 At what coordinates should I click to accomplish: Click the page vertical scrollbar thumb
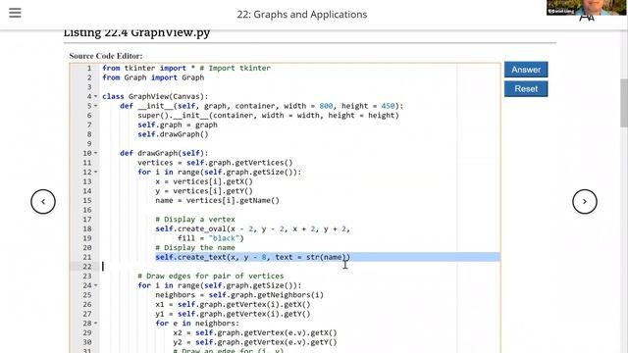pyautogui.click(x=624, y=103)
